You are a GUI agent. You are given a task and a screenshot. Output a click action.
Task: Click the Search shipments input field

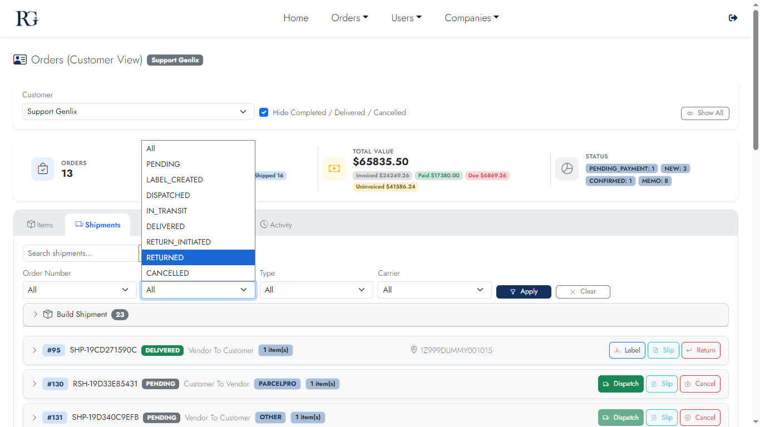point(80,253)
